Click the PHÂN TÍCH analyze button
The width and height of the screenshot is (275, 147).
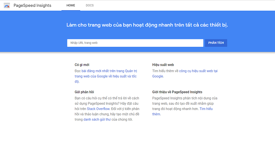(x=216, y=43)
